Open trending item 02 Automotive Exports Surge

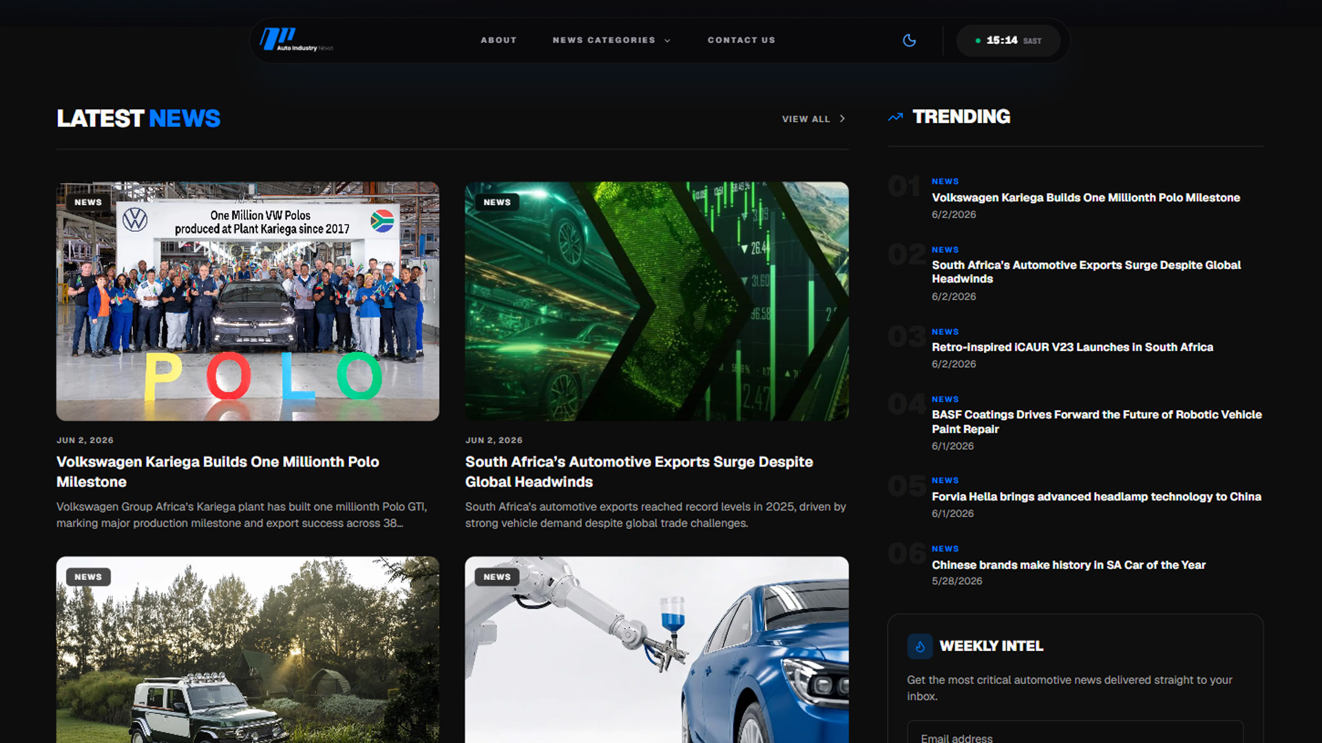(1086, 272)
